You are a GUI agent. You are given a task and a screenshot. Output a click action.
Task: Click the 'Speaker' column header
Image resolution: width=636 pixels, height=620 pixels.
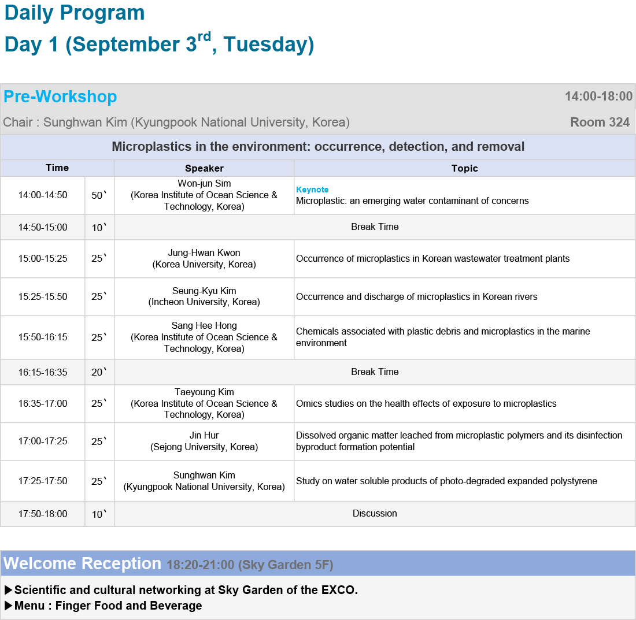click(x=204, y=168)
